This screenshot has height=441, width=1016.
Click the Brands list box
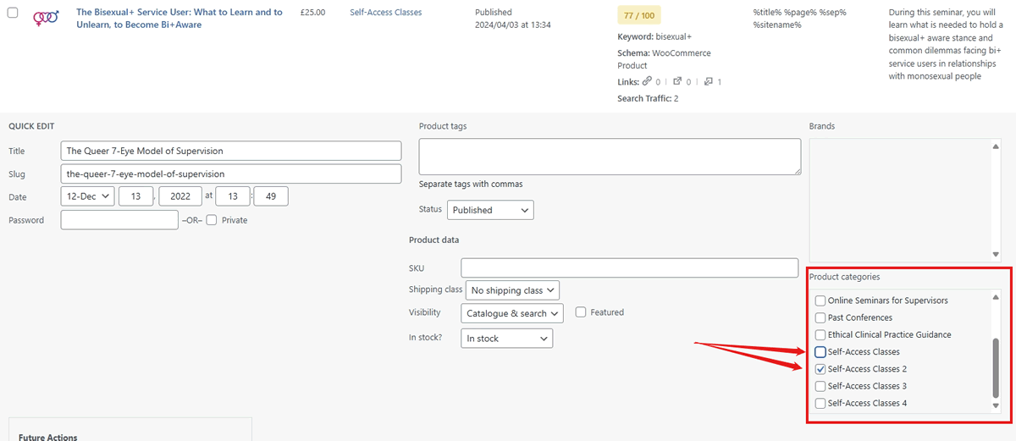pos(905,200)
